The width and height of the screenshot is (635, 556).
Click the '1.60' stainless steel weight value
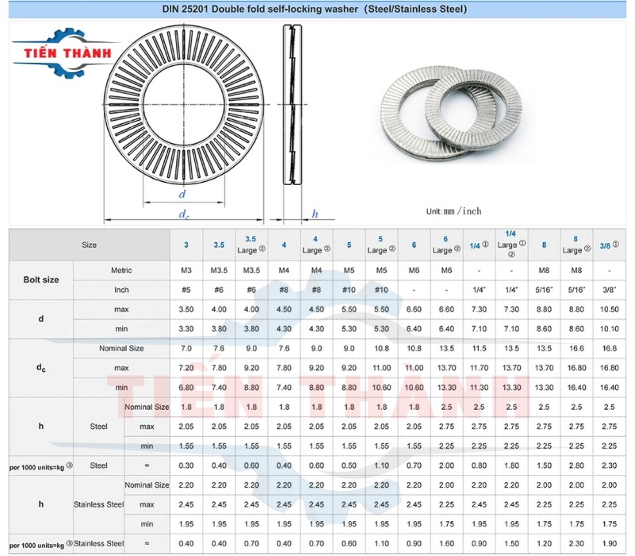[446, 543]
